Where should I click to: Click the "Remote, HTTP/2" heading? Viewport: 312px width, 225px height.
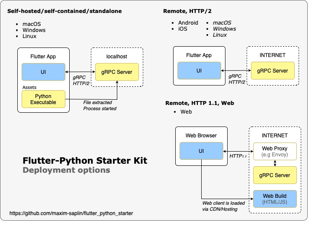187,11
